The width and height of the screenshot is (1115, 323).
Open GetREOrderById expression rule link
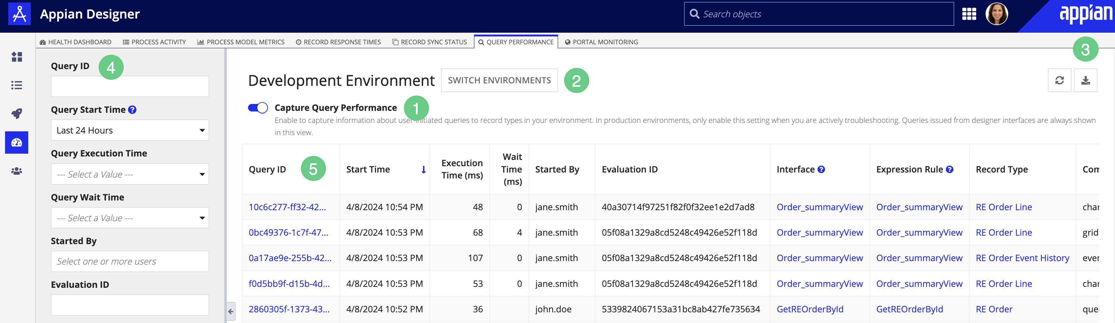pos(909,309)
